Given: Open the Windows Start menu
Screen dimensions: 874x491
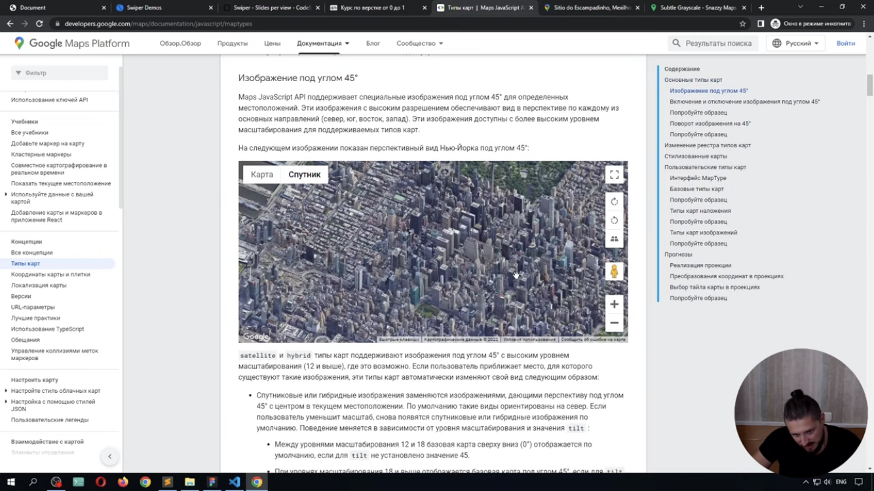Looking at the screenshot, I should 10,482.
